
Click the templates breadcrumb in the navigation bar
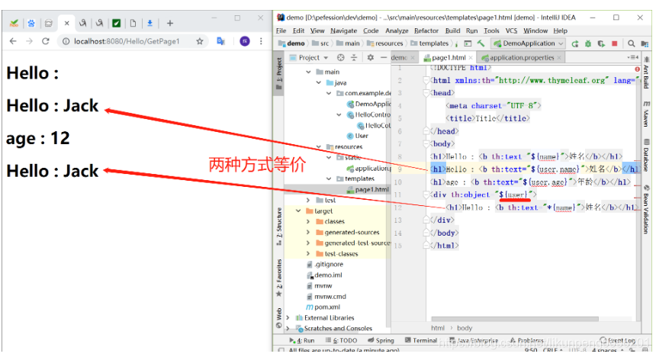click(x=429, y=43)
